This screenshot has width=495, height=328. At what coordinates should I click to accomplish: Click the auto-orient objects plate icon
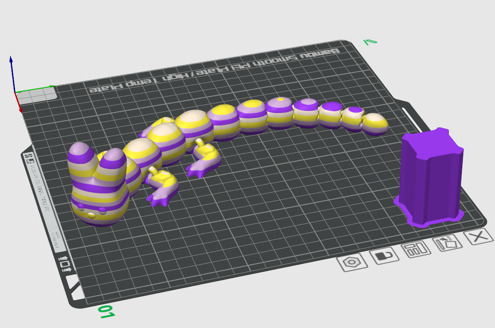click(447, 243)
